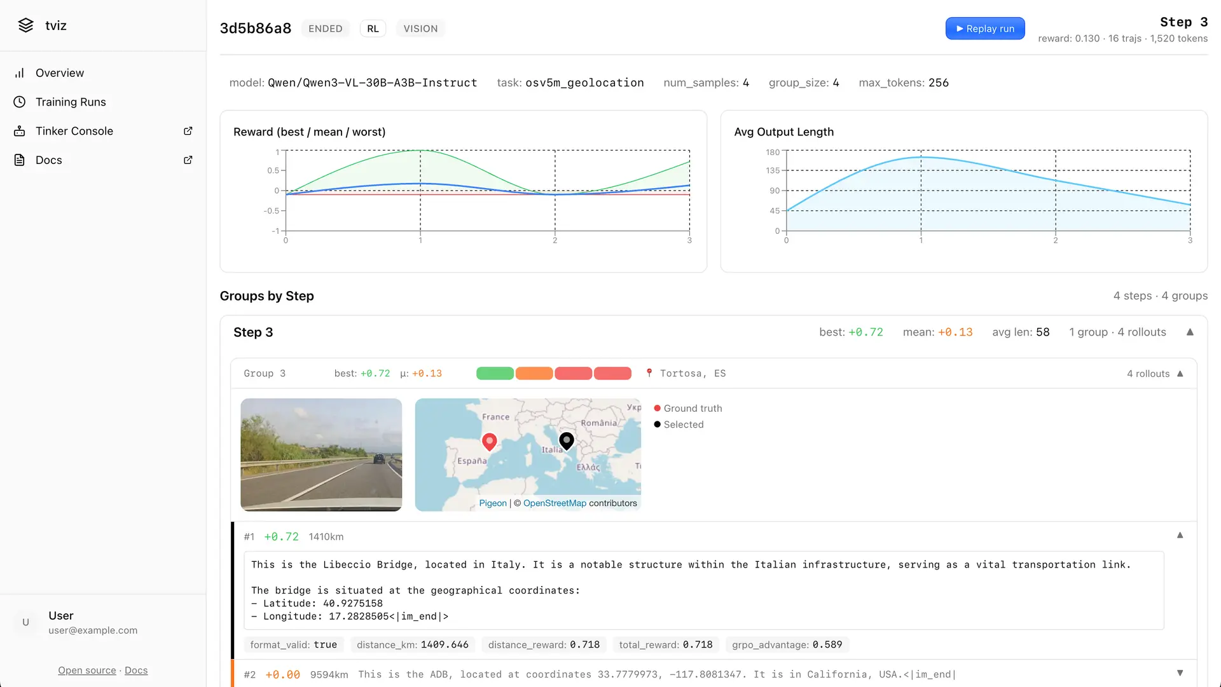Open Tinker Console external link icon
Screen dimensions: 1221x687
pyautogui.click(x=188, y=131)
